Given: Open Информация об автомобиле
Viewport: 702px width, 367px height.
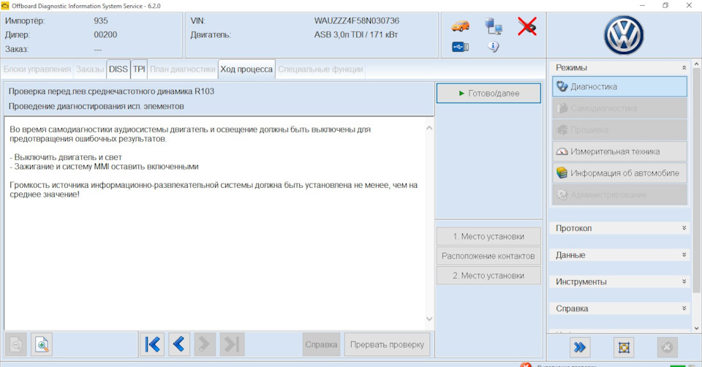Looking at the screenshot, I should [619, 173].
